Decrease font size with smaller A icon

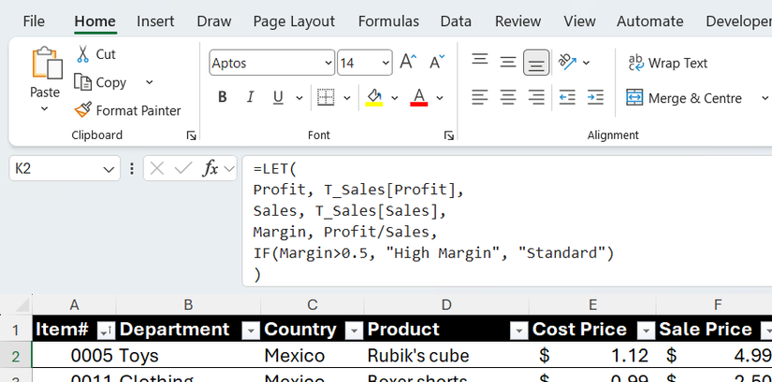pyautogui.click(x=436, y=63)
